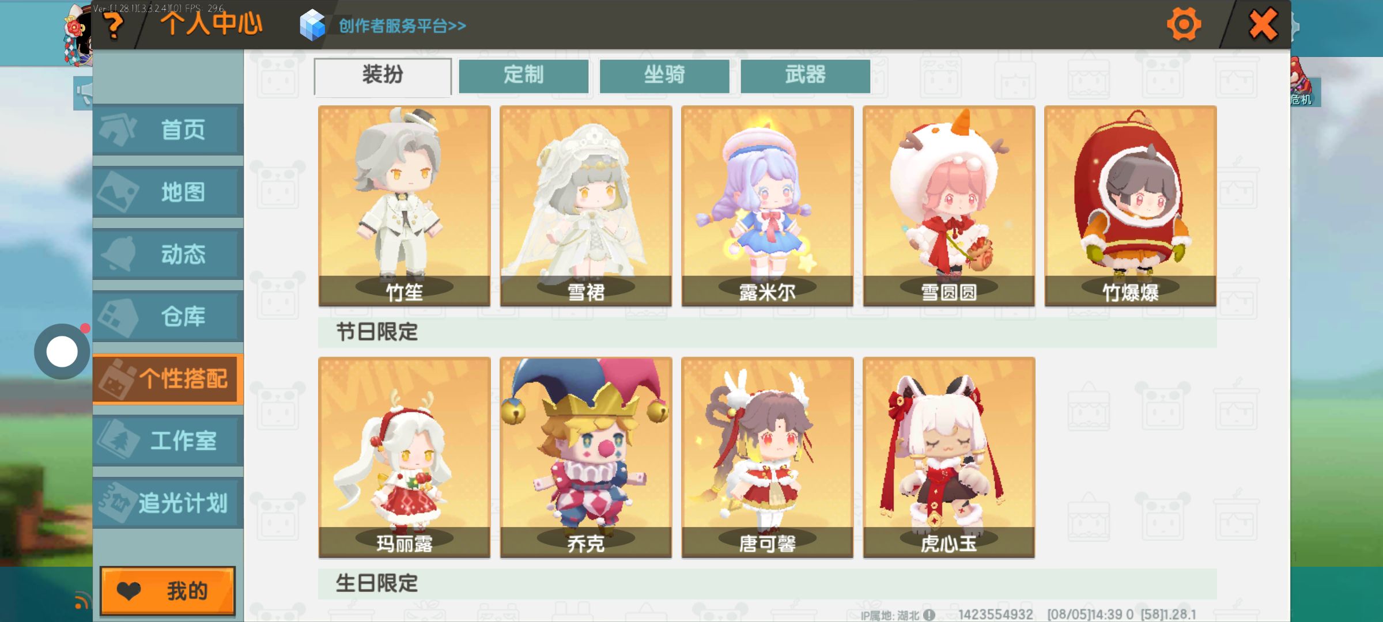Open settings with the orange gear icon
This screenshot has height=622, width=1383.
point(1184,24)
